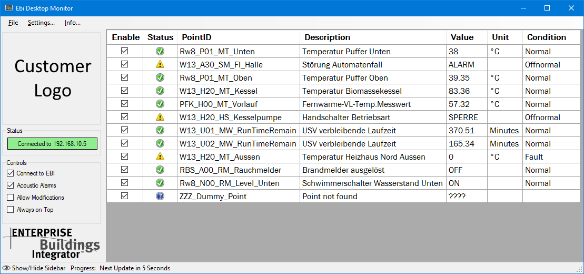
Task: Click the Condition column header
Action: click(x=551, y=37)
